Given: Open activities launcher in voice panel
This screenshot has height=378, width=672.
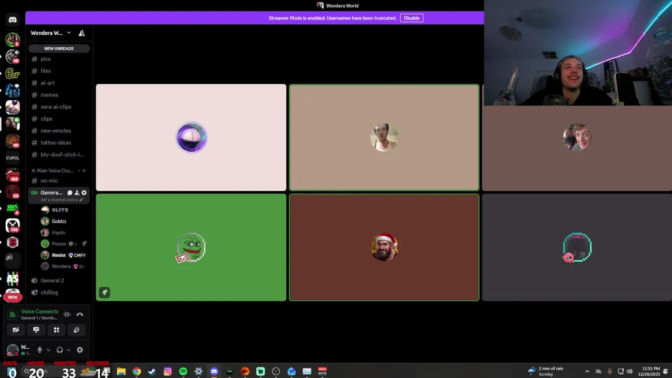Looking at the screenshot, I should [57, 330].
